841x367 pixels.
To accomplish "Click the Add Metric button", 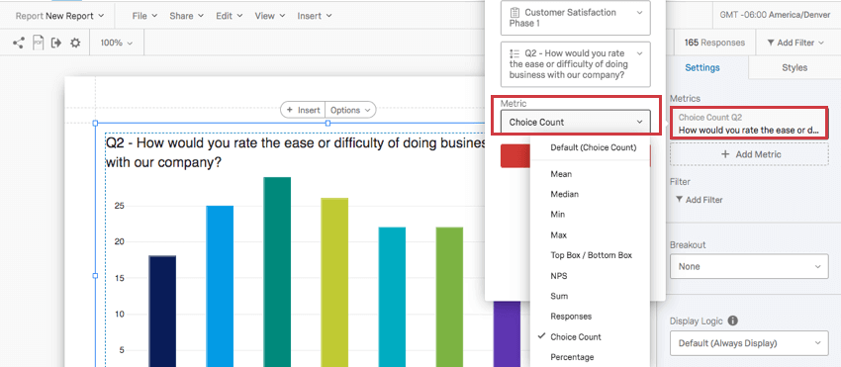I will pos(749,154).
